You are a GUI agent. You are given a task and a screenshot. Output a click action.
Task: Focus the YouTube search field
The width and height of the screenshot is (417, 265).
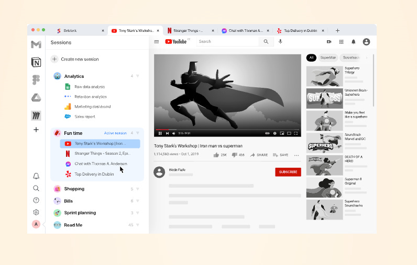point(227,42)
